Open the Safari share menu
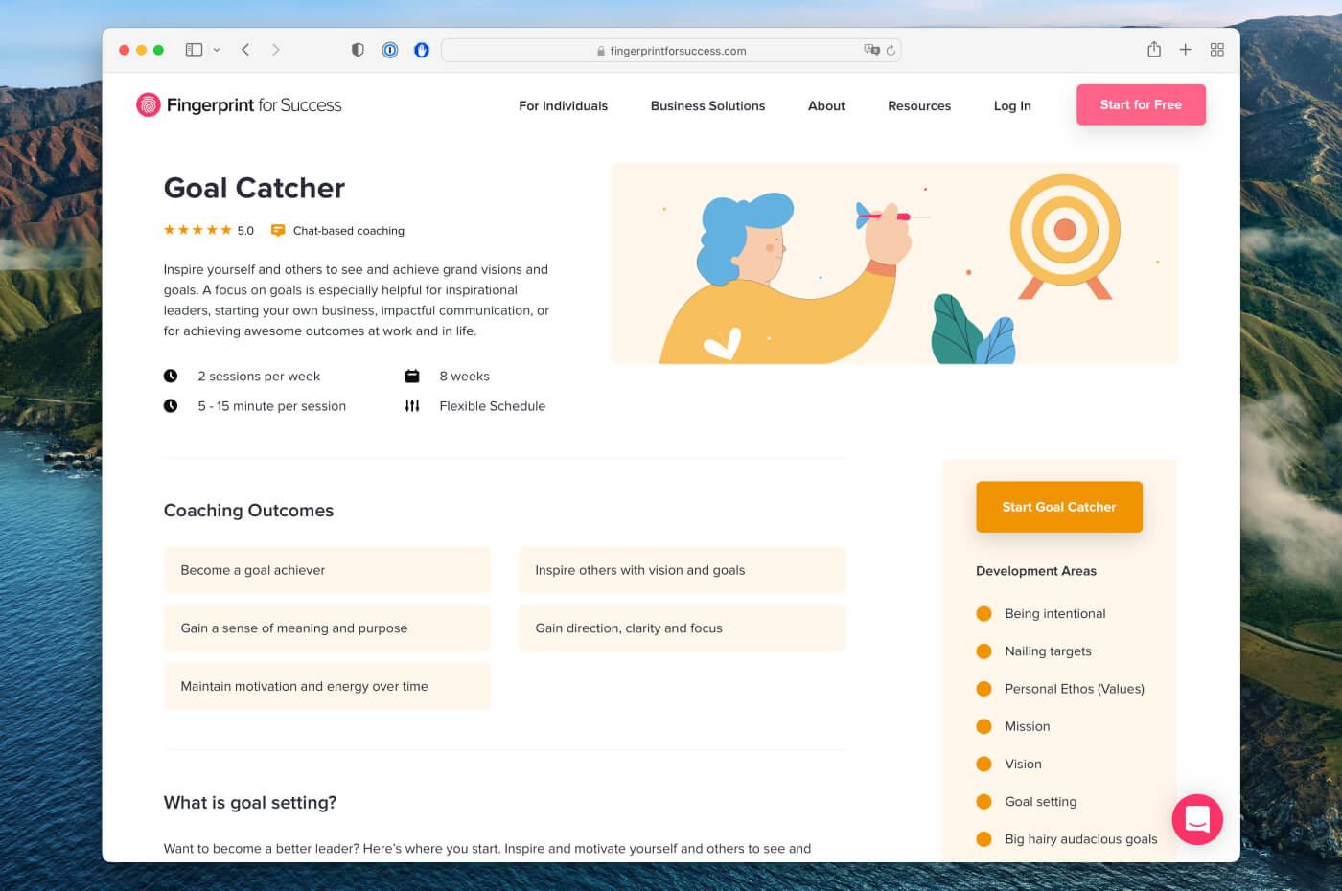Image resolution: width=1342 pixels, height=891 pixels. click(1154, 49)
